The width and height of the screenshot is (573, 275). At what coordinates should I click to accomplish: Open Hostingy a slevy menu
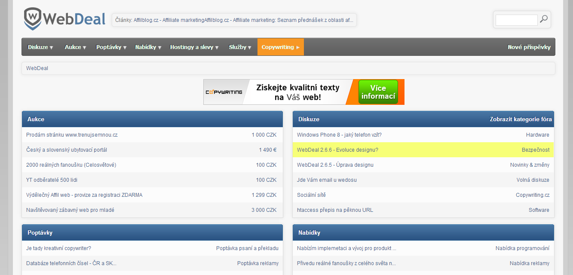coord(194,47)
